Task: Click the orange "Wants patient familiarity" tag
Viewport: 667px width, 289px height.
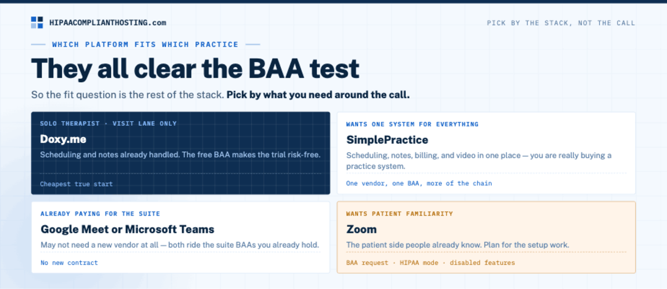Action: pyautogui.click(x=399, y=213)
